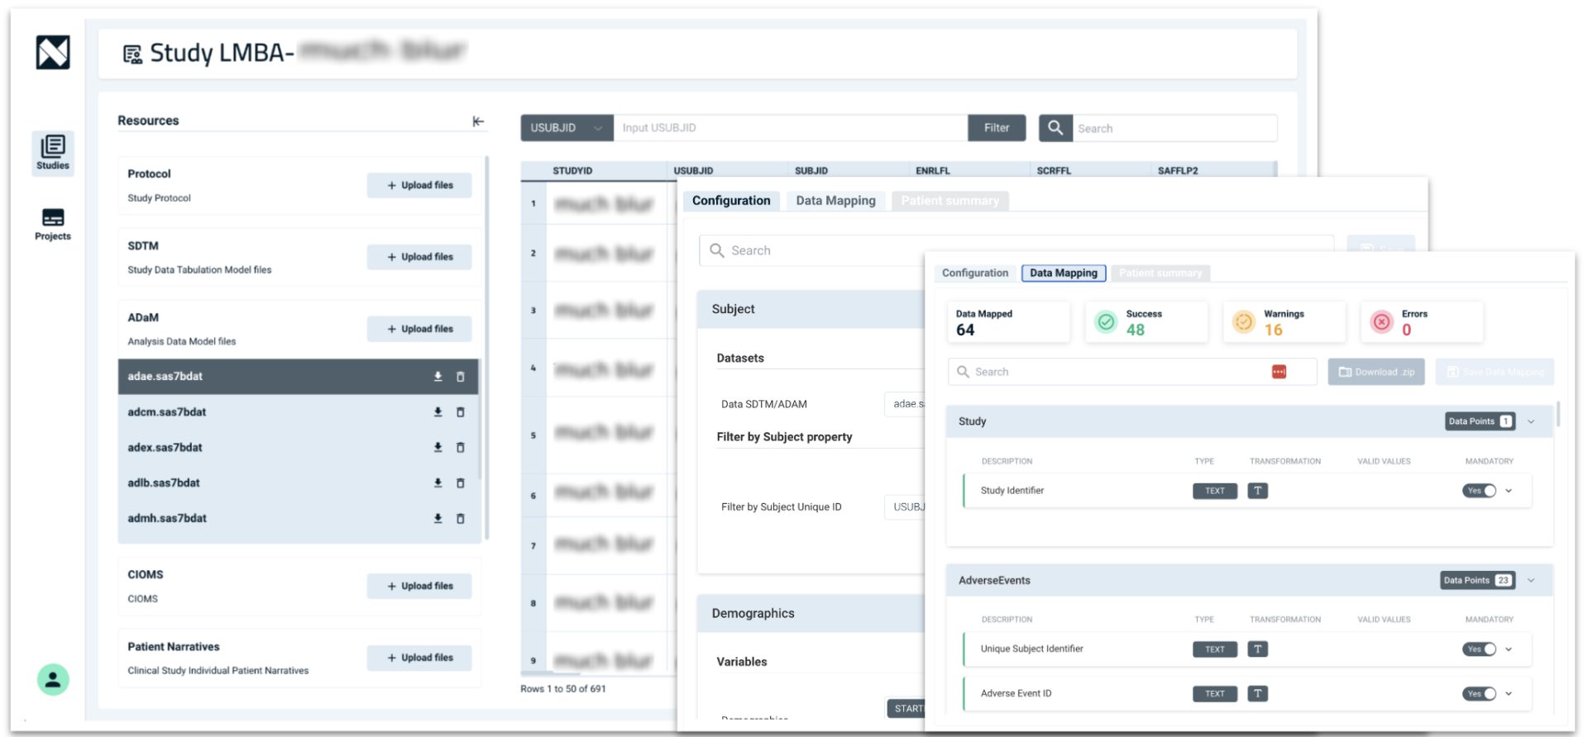Click the Warnings status icon

tap(1244, 322)
